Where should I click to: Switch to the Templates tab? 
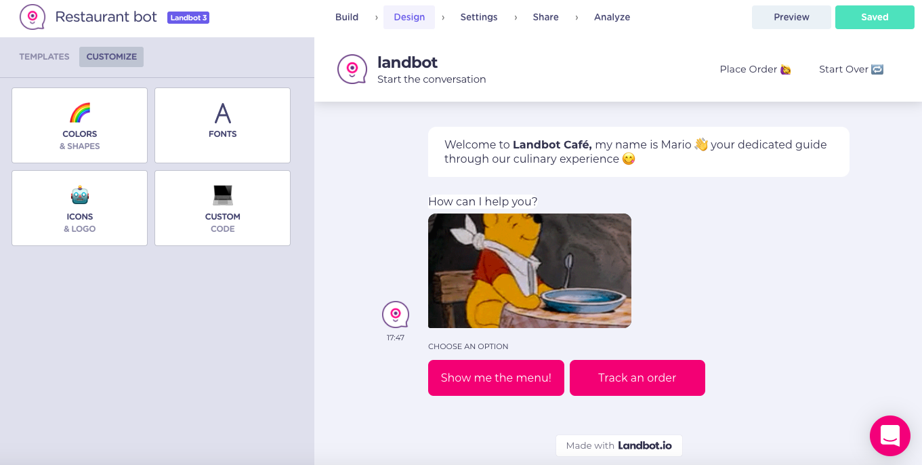click(x=44, y=56)
